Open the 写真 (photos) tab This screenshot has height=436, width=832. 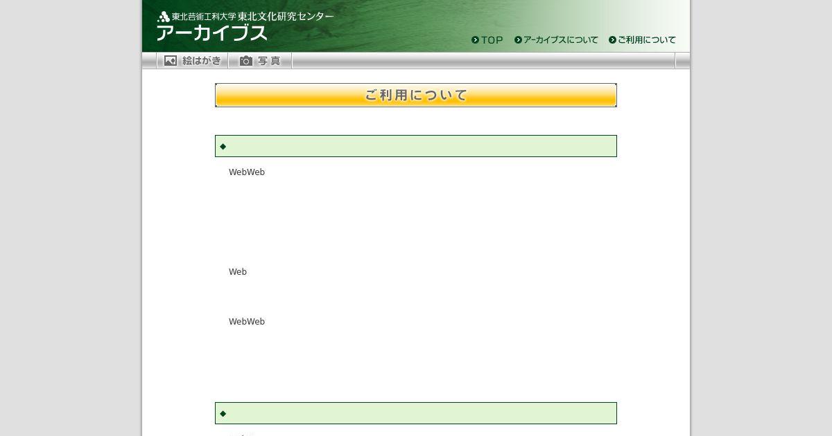coord(260,61)
